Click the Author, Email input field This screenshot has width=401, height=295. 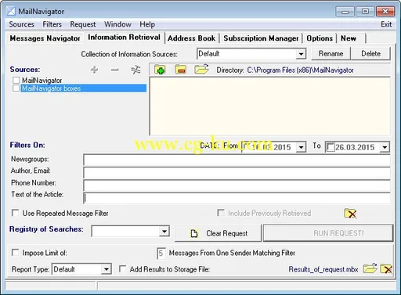click(x=237, y=172)
